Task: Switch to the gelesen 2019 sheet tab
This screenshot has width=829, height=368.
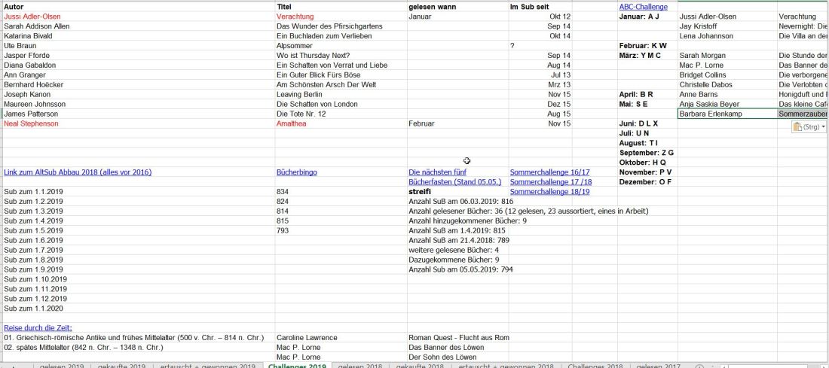Action: point(62,366)
